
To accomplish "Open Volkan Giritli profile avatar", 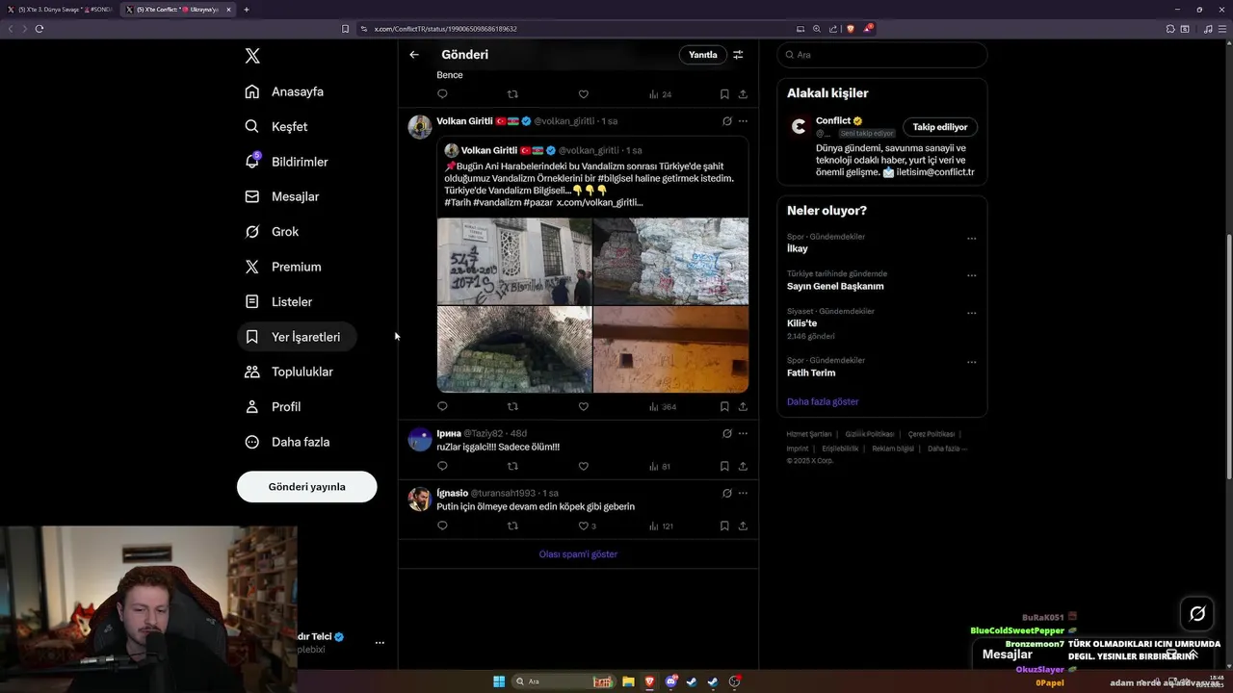I will pos(420,127).
